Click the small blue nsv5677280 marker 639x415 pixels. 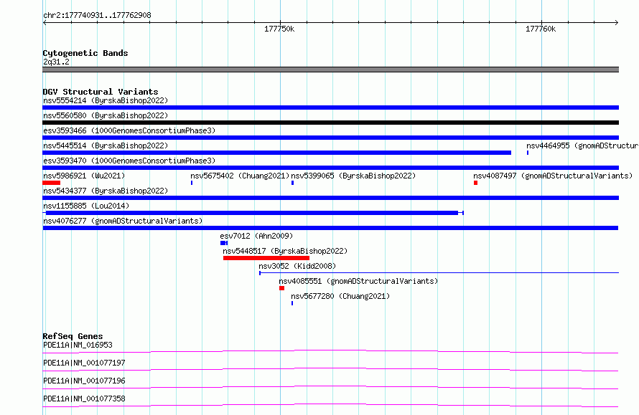[x=292, y=303]
